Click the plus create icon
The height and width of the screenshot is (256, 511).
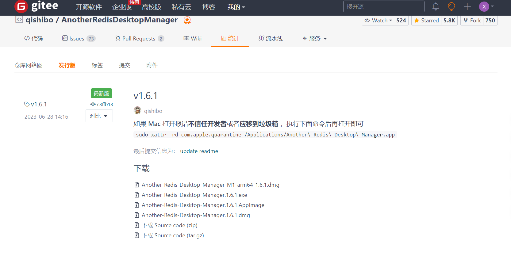point(467,6)
